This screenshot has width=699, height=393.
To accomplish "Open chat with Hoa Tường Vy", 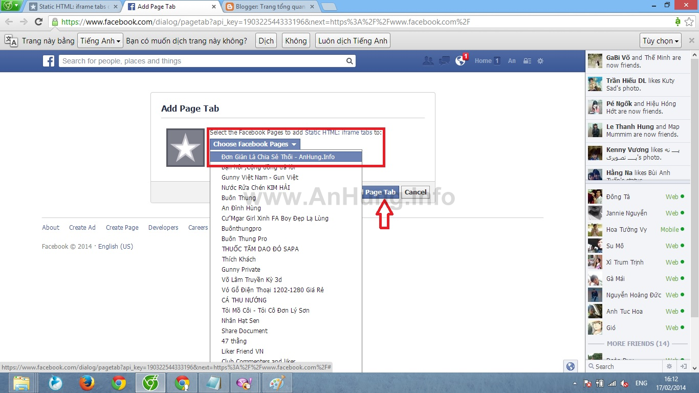I will pos(637,229).
